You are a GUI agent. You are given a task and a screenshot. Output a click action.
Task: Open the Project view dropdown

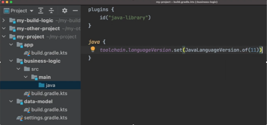coord(31,11)
